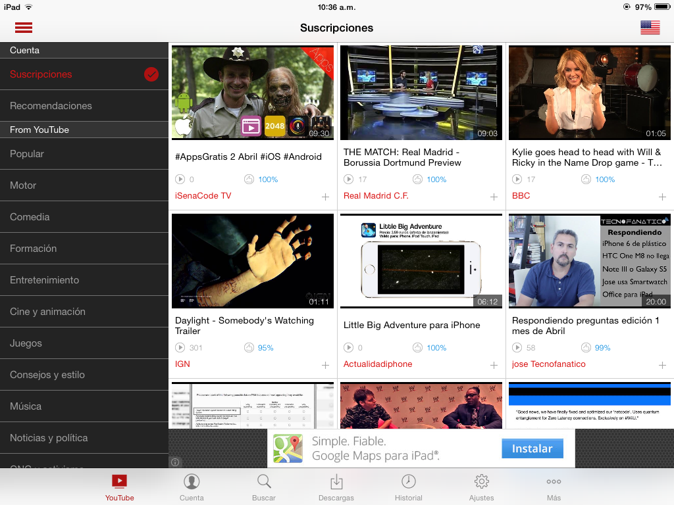Viewport: 674px width, 505px height.
Task: Expand plus options for IGN video
Action: [325, 366]
